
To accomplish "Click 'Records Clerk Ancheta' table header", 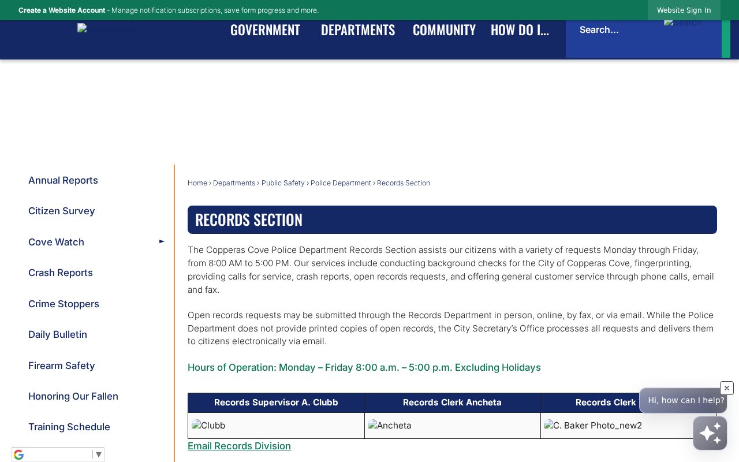I will [x=452, y=403].
